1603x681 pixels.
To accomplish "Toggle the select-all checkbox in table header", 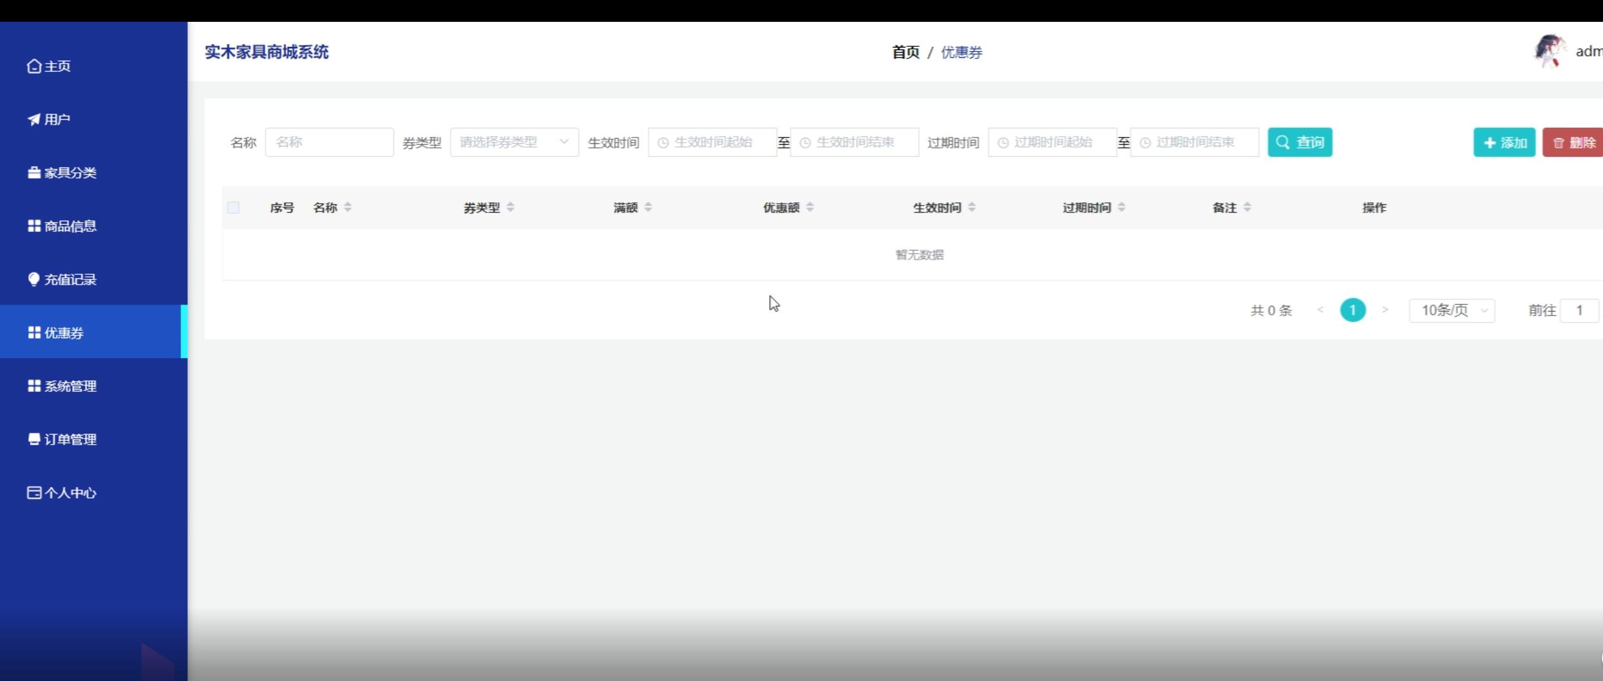I will 233,208.
